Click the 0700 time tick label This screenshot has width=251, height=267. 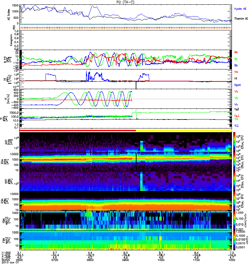[55, 260]
